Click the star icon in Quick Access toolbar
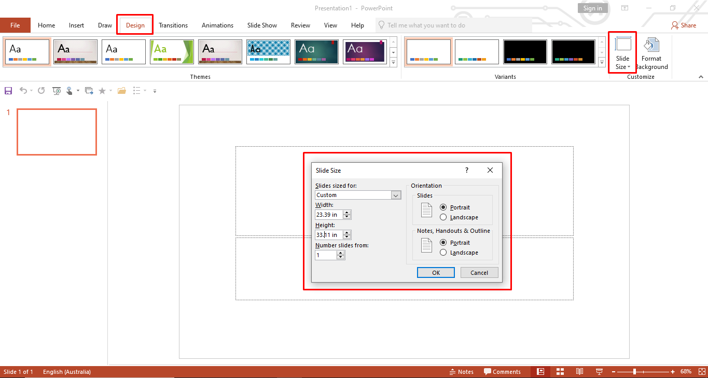This screenshot has width=708, height=378. [102, 91]
